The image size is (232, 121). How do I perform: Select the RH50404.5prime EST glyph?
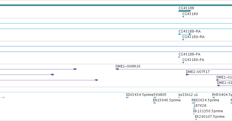213,98
